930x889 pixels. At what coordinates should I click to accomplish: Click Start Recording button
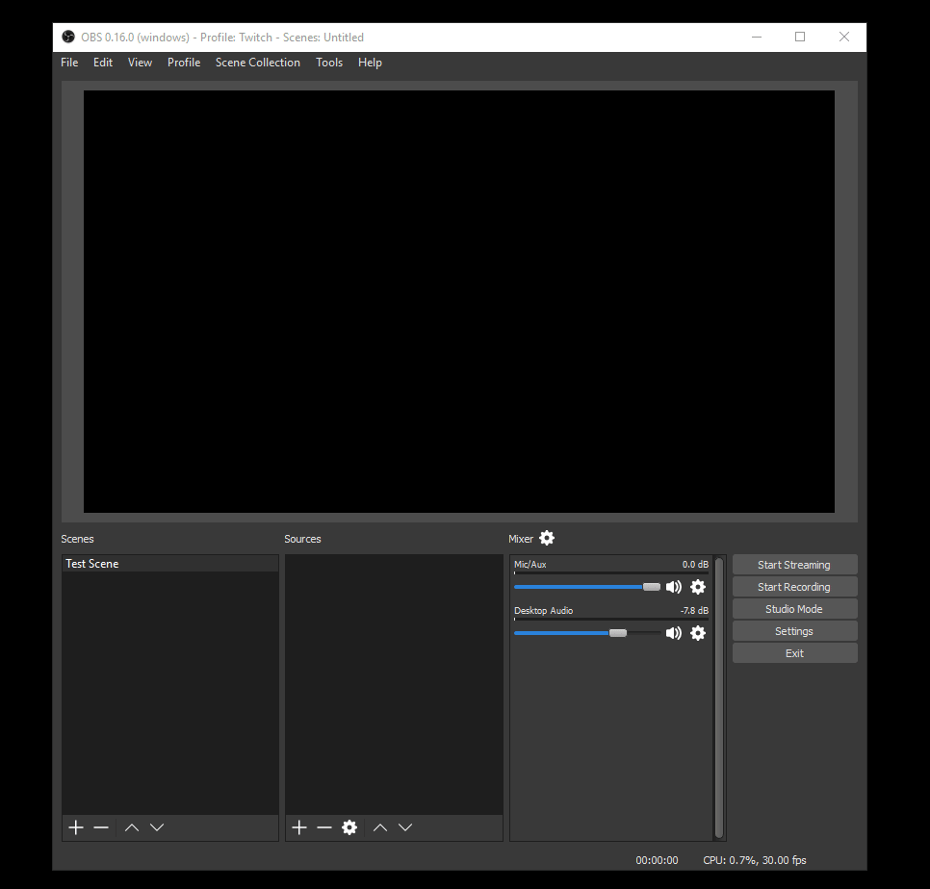tap(795, 587)
